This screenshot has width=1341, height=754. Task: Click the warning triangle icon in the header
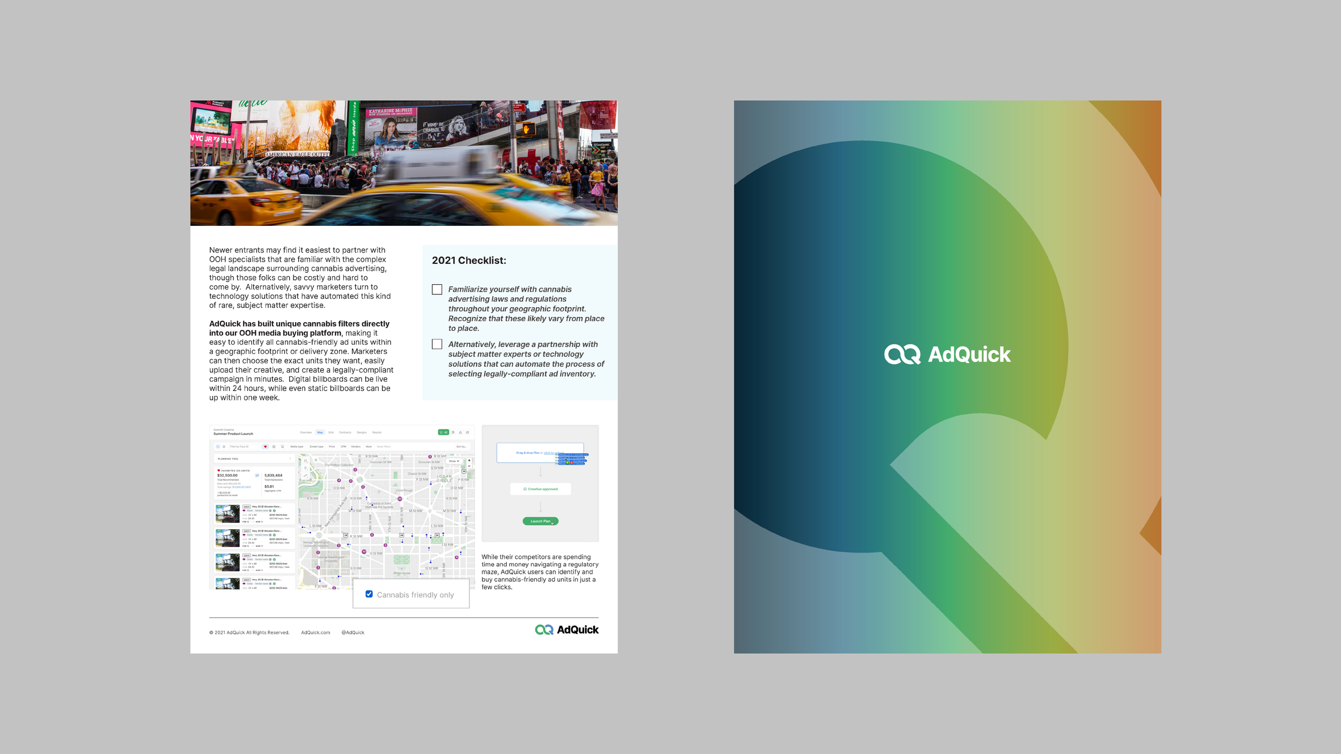tap(460, 432)
